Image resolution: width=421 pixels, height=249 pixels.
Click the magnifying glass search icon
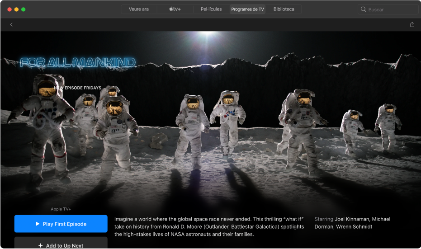pyautogui.click(x=364, y=9)
